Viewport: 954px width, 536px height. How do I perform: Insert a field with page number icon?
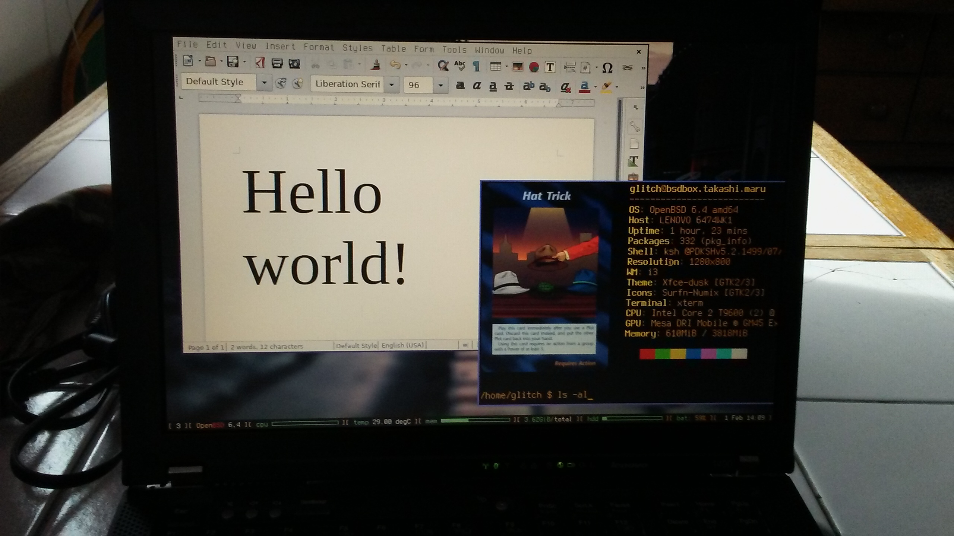click(x=585, y=68)
